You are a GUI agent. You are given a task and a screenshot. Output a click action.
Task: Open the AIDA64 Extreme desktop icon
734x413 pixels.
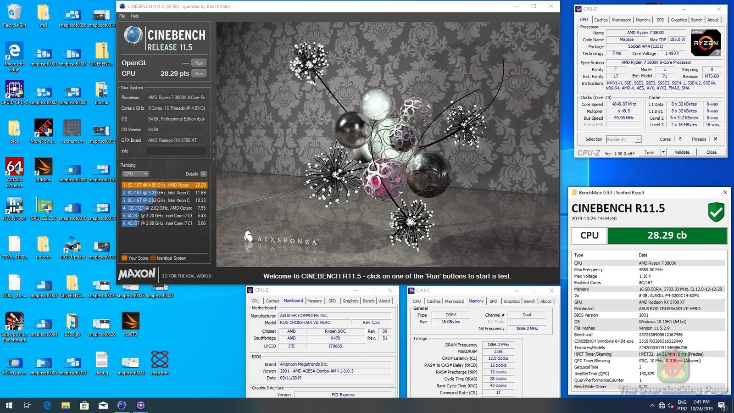[14, 168]
